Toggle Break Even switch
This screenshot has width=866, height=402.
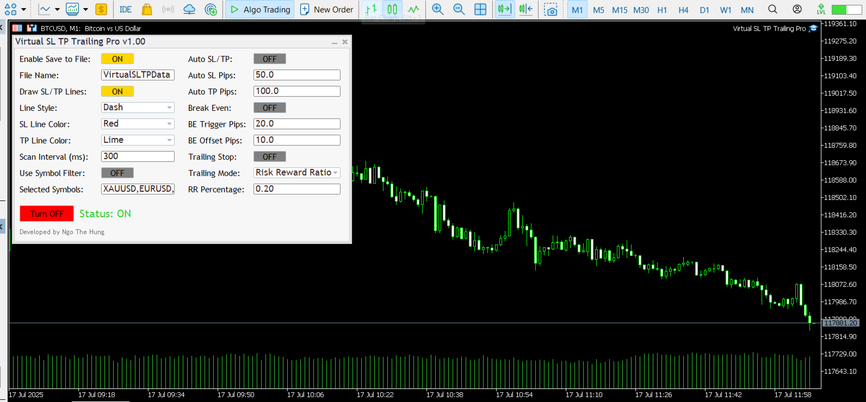270,108
